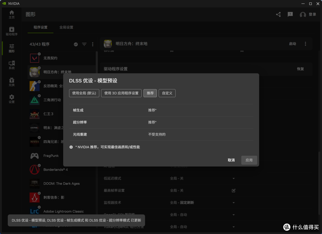Expand the OpenGL GDI dropdown arrow
This screenshot has height=234, width=322.
(x=233, y=215)
